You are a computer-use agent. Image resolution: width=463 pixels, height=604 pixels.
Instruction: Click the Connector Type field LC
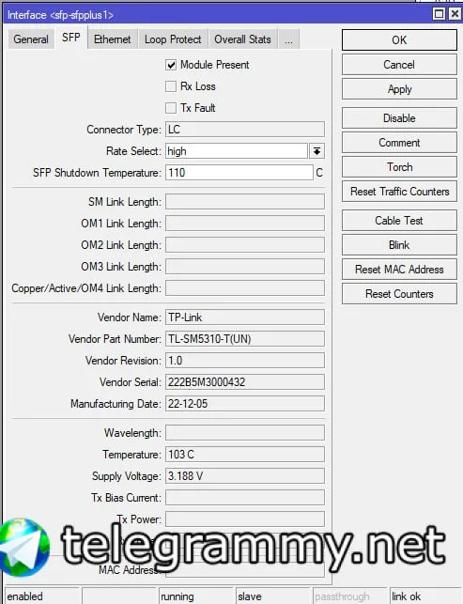coord(245,130)
